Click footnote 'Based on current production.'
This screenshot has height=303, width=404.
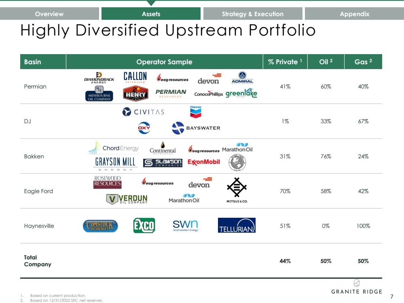(58, 296)
